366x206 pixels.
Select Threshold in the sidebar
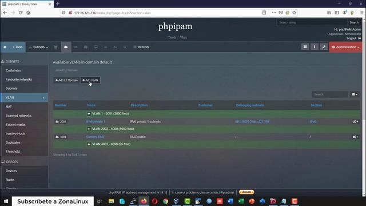pyautogui.click(x=24, y=151)
